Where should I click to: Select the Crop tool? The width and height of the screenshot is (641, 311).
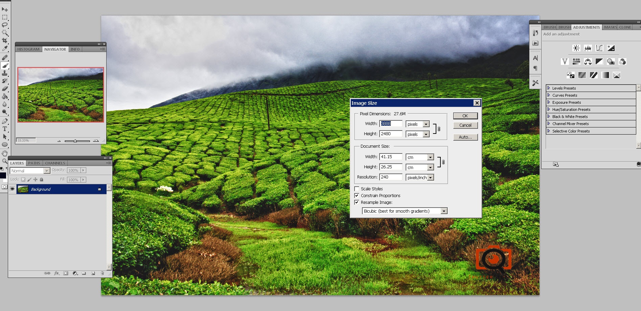coord(5,41)
